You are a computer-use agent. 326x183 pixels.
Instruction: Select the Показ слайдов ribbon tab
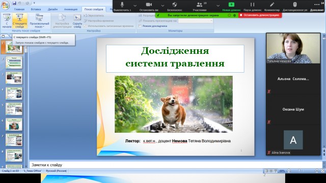click(x=94, y=9)
